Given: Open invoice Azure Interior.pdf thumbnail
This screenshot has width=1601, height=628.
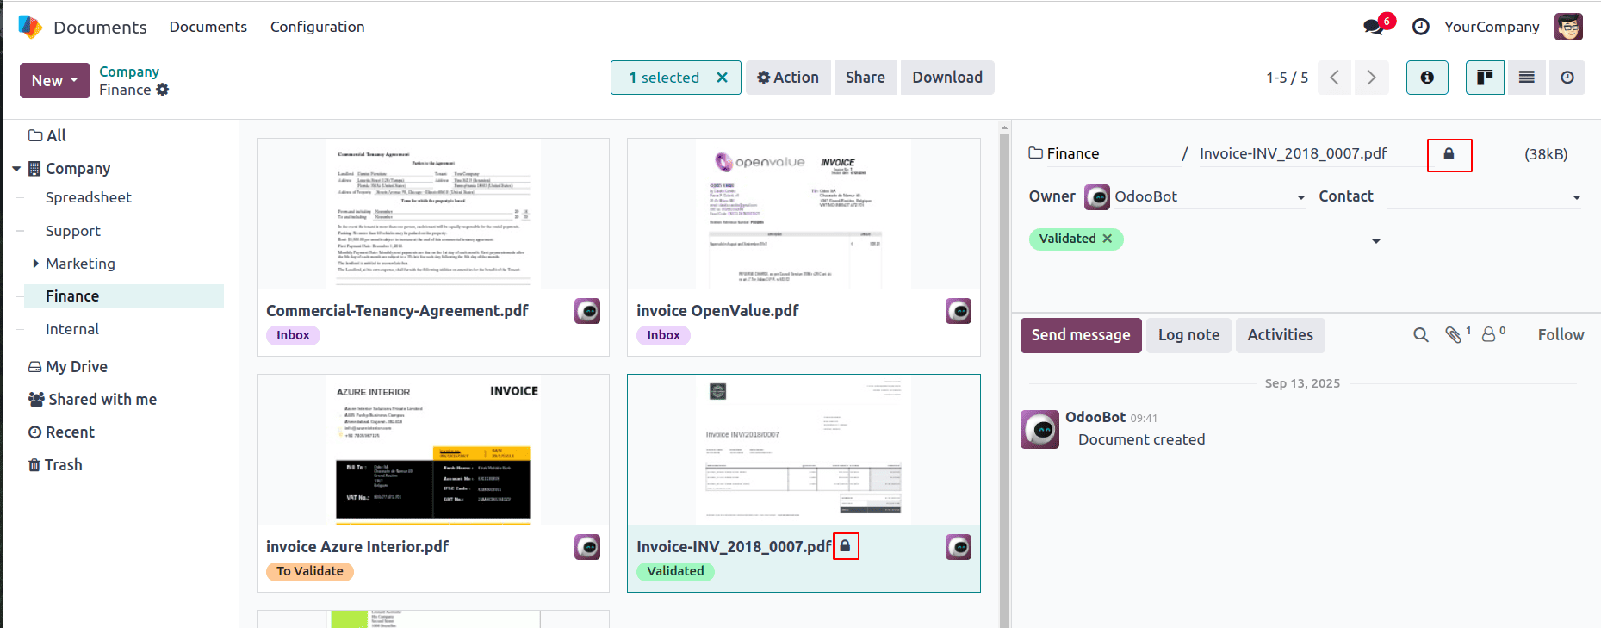Looking at the screenshot, I should point(433,450).
